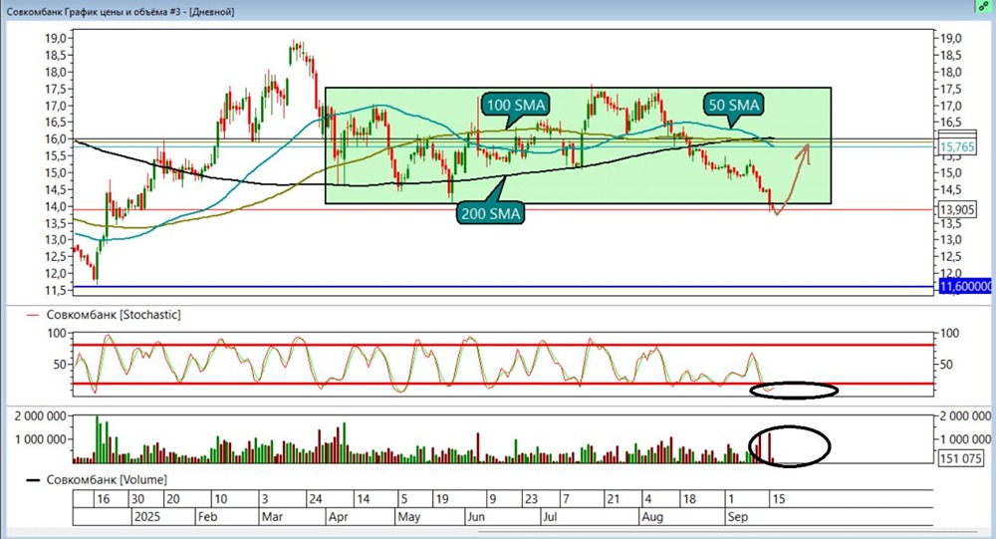Click the 11,5 value on the left price axis
The image size is (996, 539).
(x=55, y=291)
